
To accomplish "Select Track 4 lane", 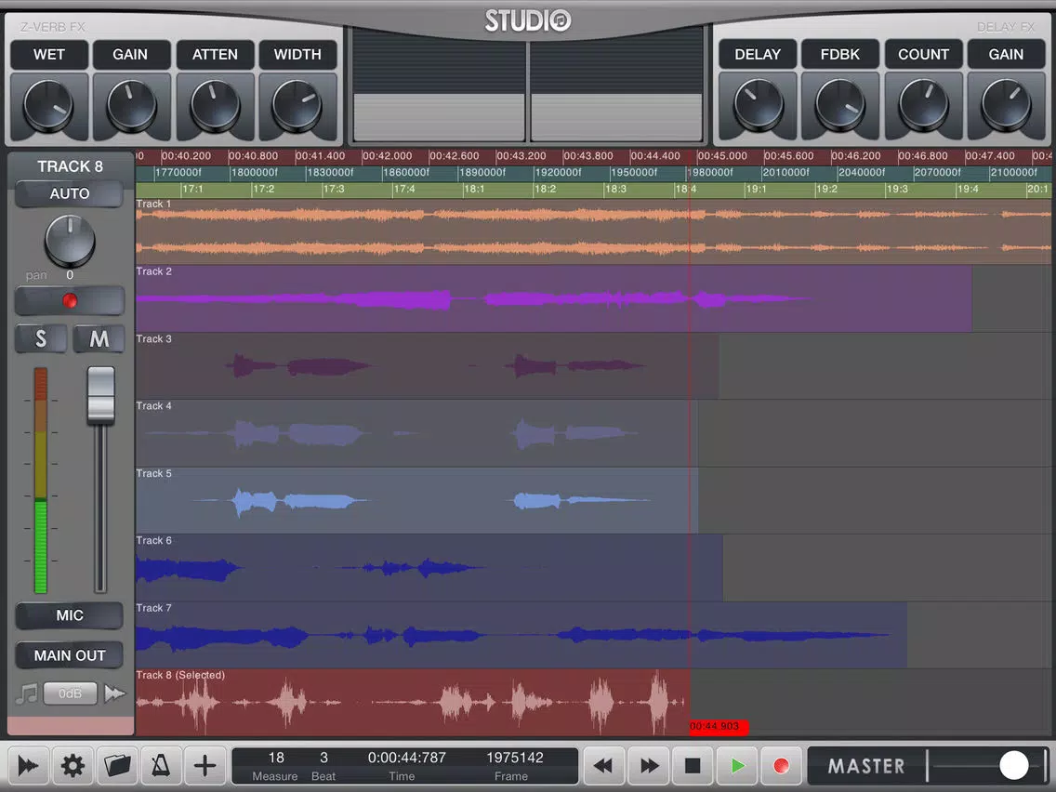I will pos(416,433).
